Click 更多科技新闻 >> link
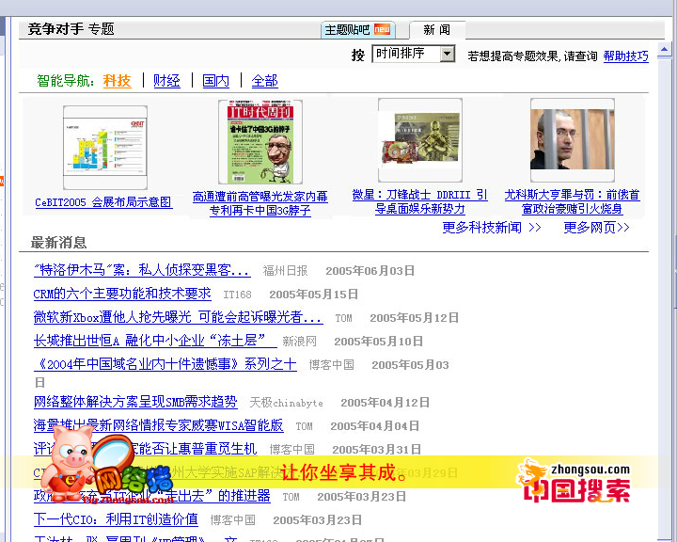The height and width of the screenshot is (542, 677). tap(492, 228)
